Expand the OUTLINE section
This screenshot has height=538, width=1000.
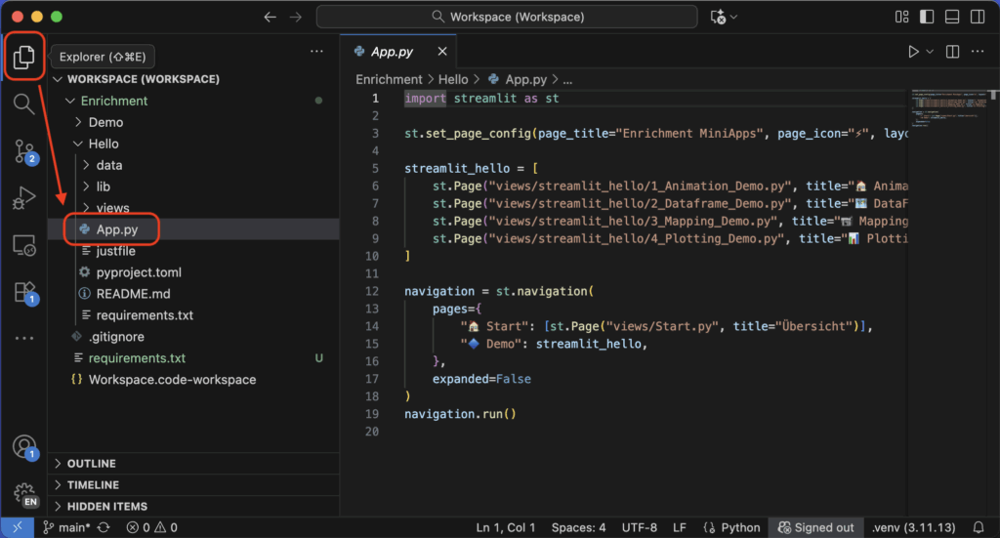pyautogui.click(x=92, y=464)
